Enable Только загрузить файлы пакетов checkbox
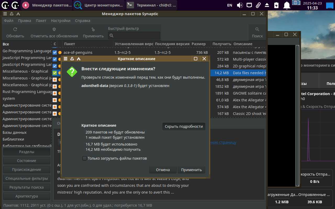 (85, 158)
